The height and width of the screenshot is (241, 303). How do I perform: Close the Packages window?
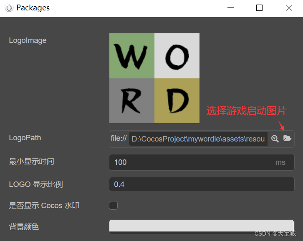point(289,8)
